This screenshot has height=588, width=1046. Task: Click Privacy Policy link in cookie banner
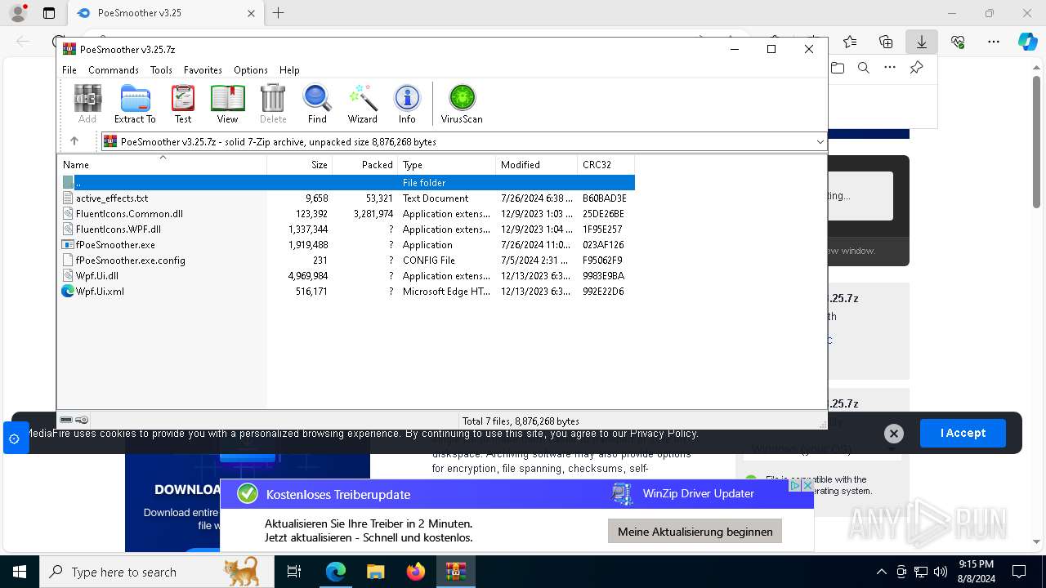663,433
